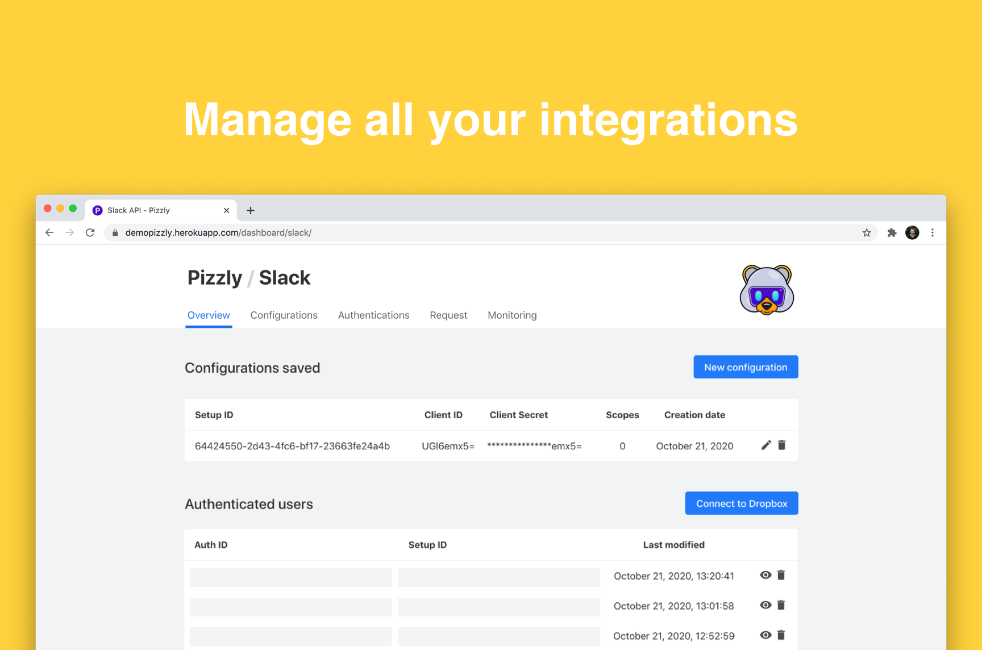The image size is (982, 650).
Task: View the authentication modified at 12:52:59
Action: click(x=765, y=635)
